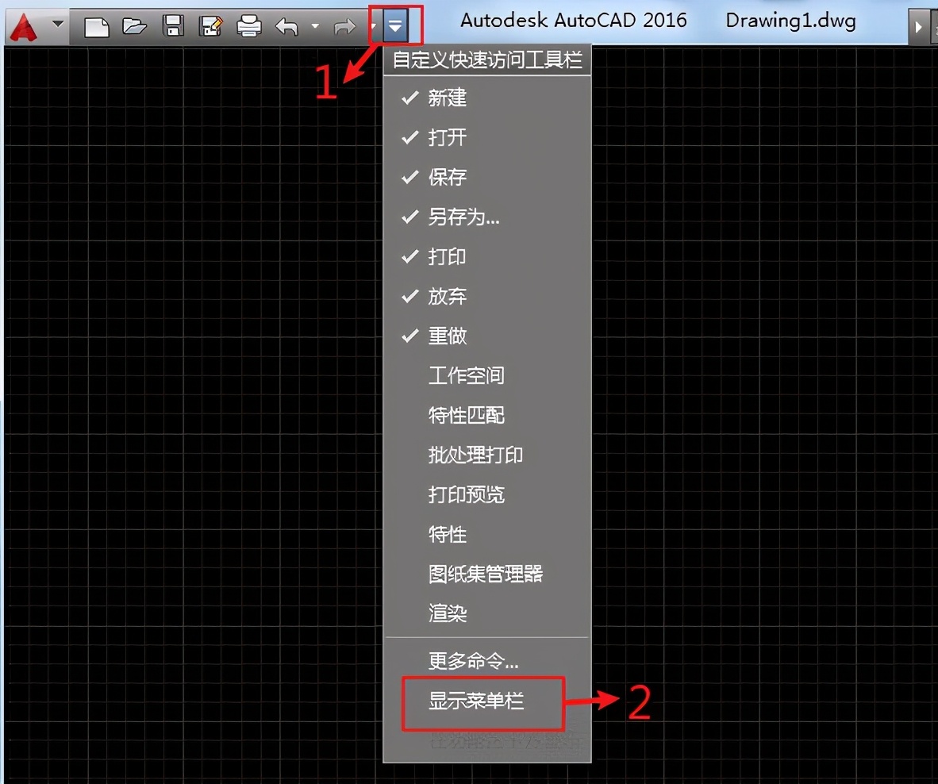Open the Quick Access Toolbar customize chevron
Screen dimensions: 938x784
pyautogui.click(x=395, y=25)
